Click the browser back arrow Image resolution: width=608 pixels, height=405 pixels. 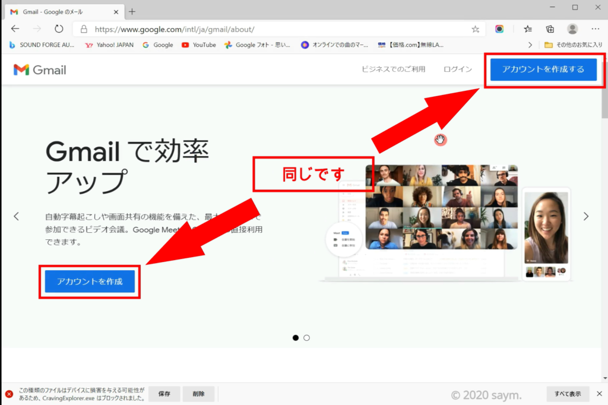point(15,29)
